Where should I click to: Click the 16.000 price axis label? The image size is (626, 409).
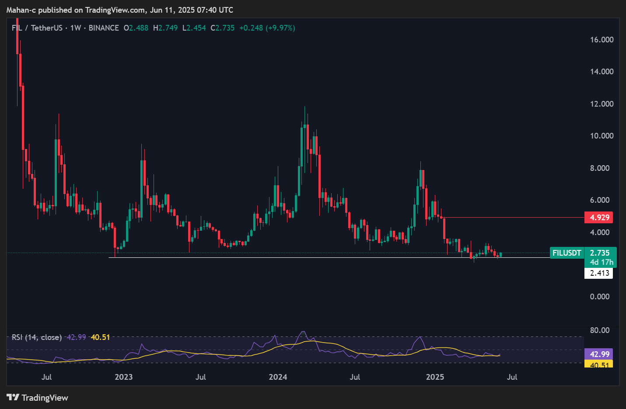tap(602, 40)
